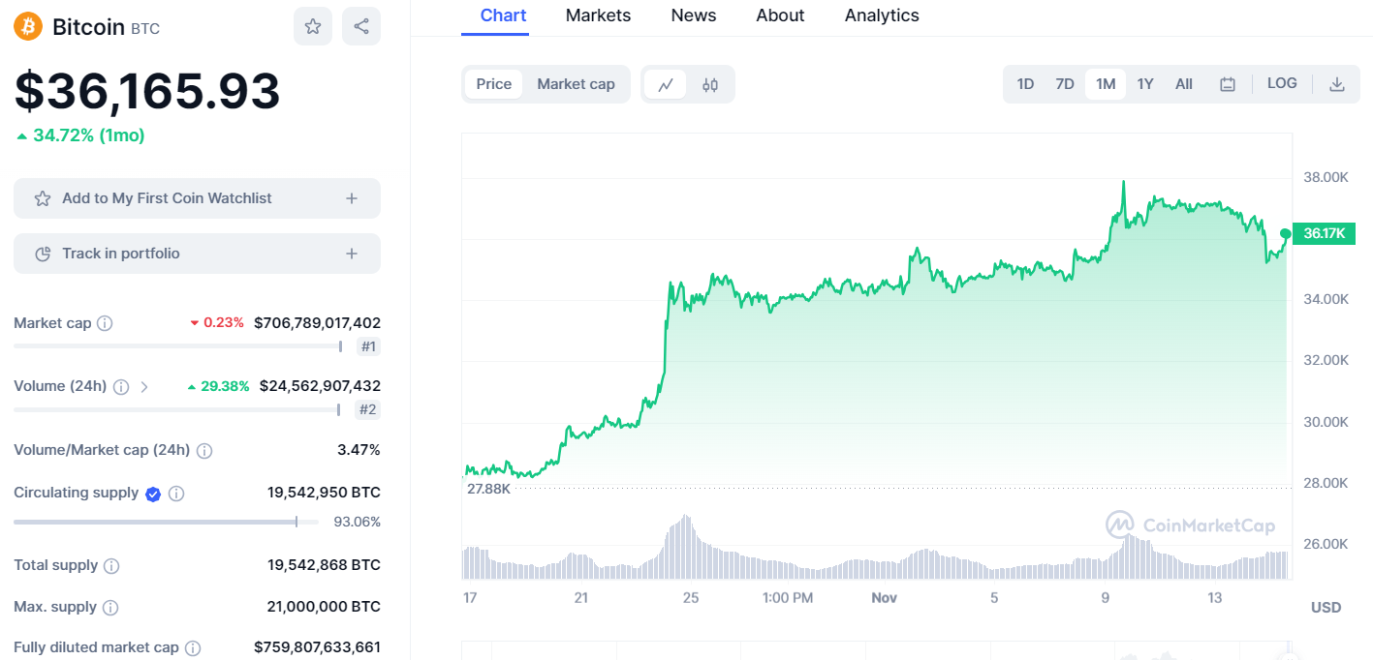Click the Bitcoin logo icon

[28, 26]
